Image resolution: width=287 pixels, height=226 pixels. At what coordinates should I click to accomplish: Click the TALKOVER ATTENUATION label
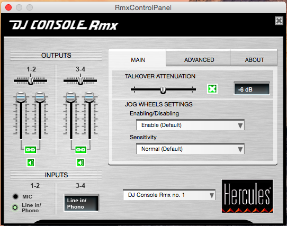160,76
